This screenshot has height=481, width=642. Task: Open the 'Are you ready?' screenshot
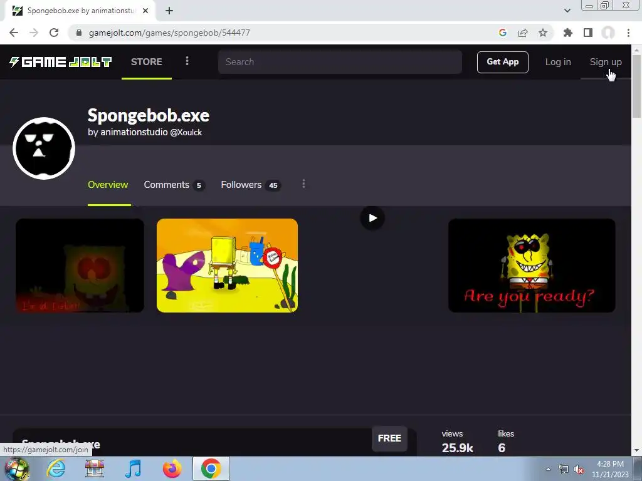point(532,266)
